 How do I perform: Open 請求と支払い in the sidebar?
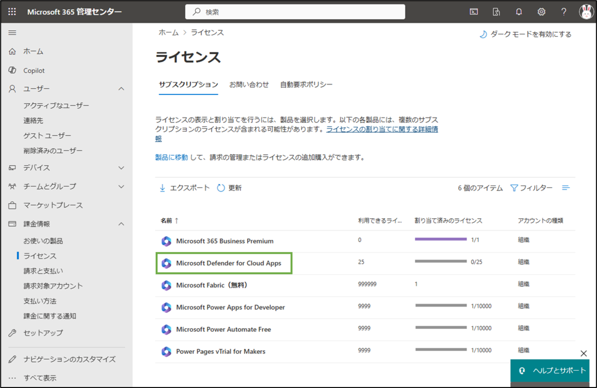(x=43, y=271)
